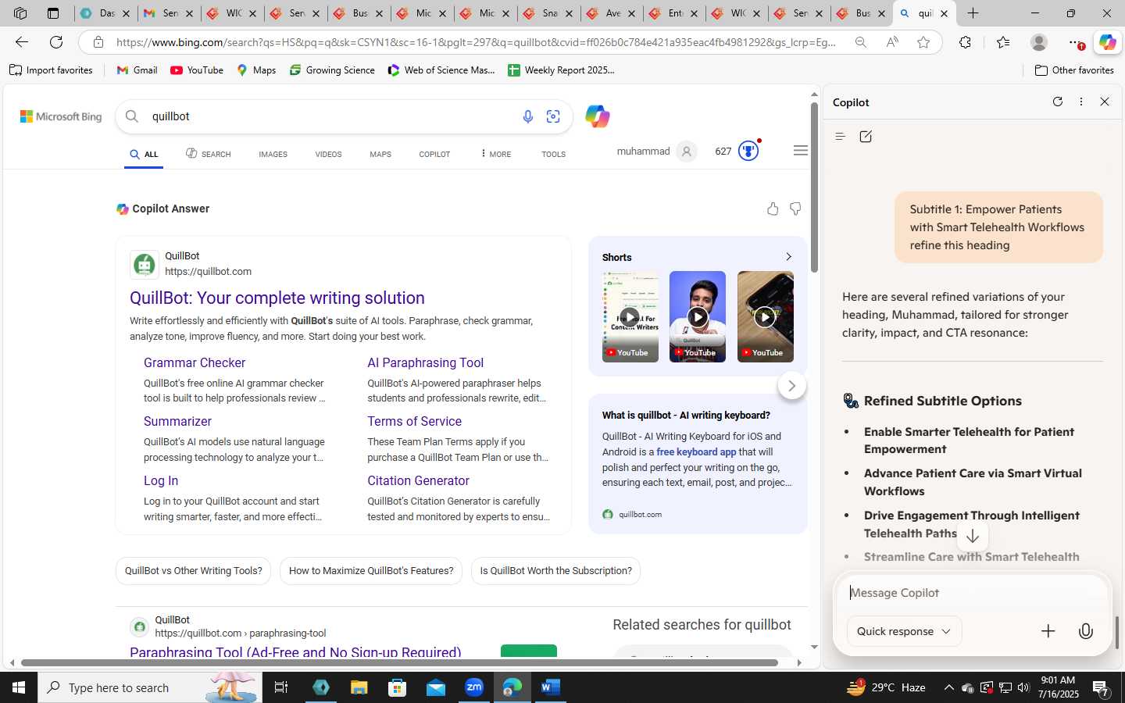Open the Copilot conversation list icon

click(840, 137)
